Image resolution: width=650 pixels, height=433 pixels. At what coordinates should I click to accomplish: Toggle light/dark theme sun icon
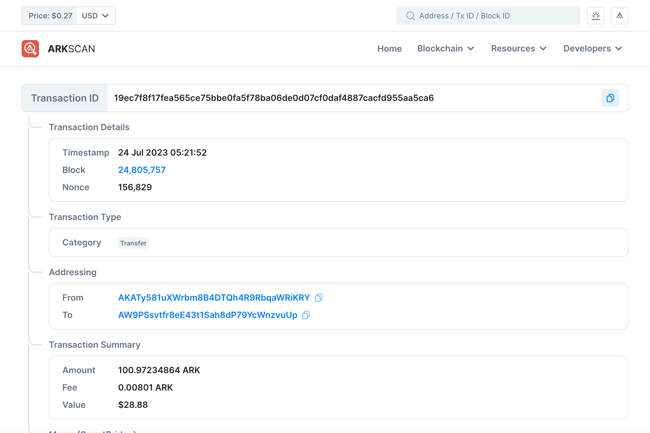tap(596, 16)
